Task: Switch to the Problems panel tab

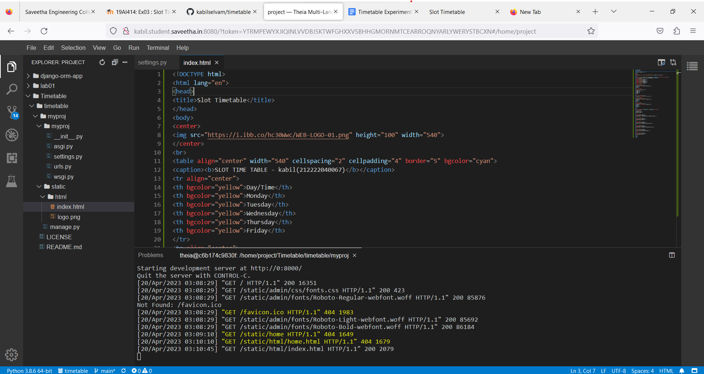Action: tap(151, 255)
